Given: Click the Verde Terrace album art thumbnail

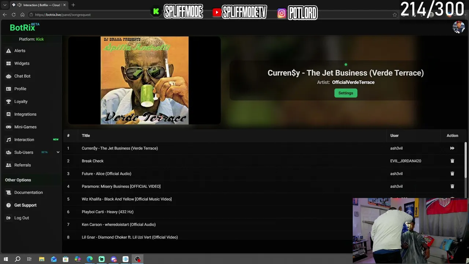Looking at the screenshot, I should (x=144, y=80).
